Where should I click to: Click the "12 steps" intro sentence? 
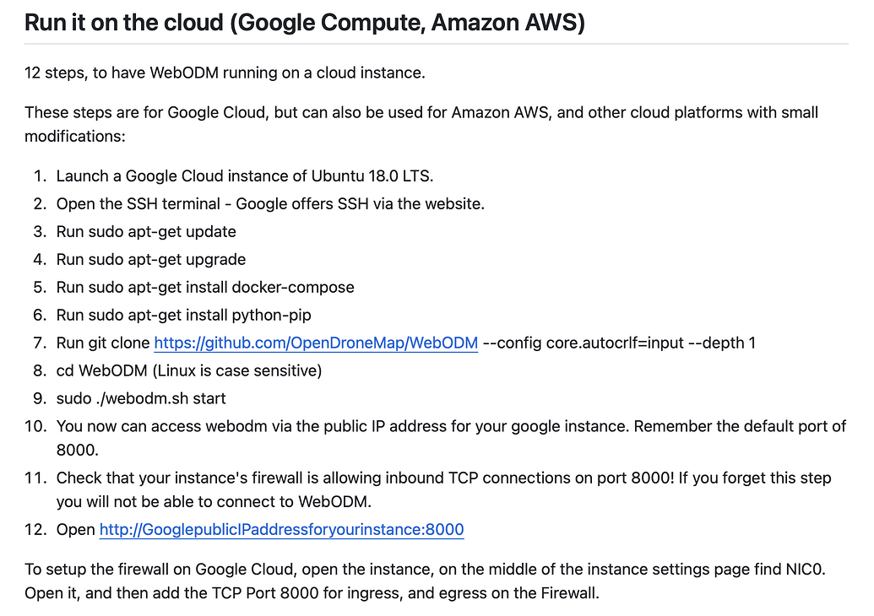click(x=225, y=73)
